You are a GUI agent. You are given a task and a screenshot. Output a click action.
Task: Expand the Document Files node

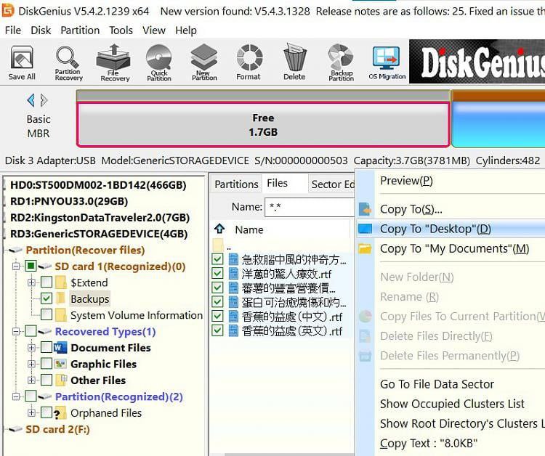(31, 347)
